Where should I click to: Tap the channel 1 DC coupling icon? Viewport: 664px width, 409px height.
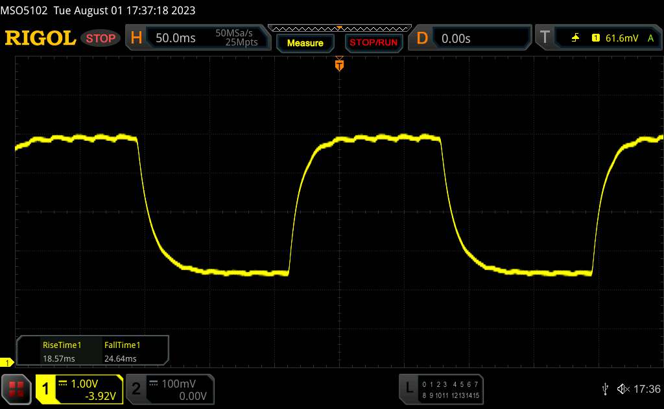tap(63, 383)
